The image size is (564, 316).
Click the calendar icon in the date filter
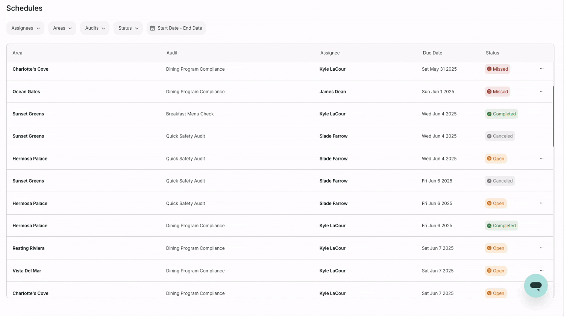(152, 28)
